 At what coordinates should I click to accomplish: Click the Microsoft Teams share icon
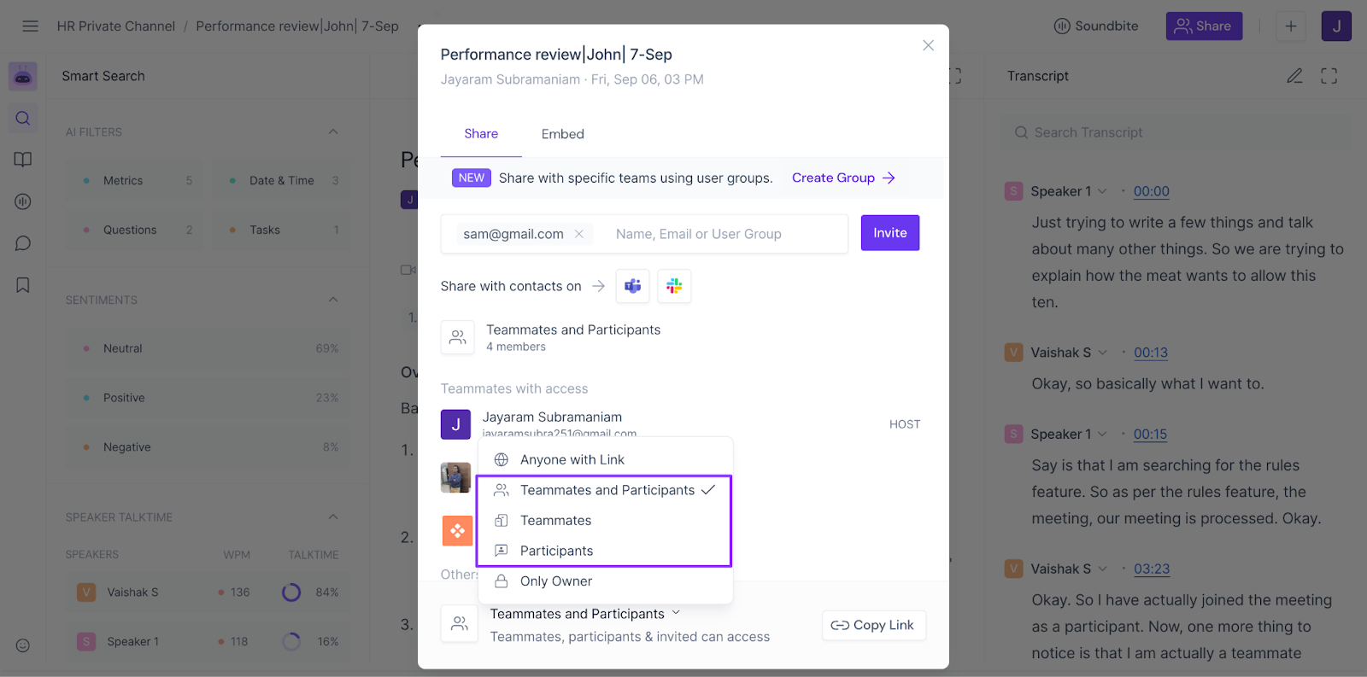(632, 286)
